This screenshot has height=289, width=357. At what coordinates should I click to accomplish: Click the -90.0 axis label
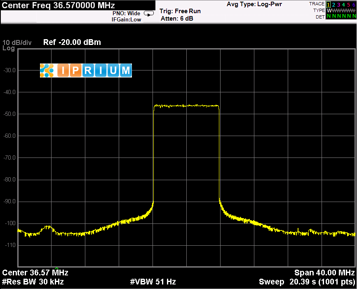(x=9, y=201)
